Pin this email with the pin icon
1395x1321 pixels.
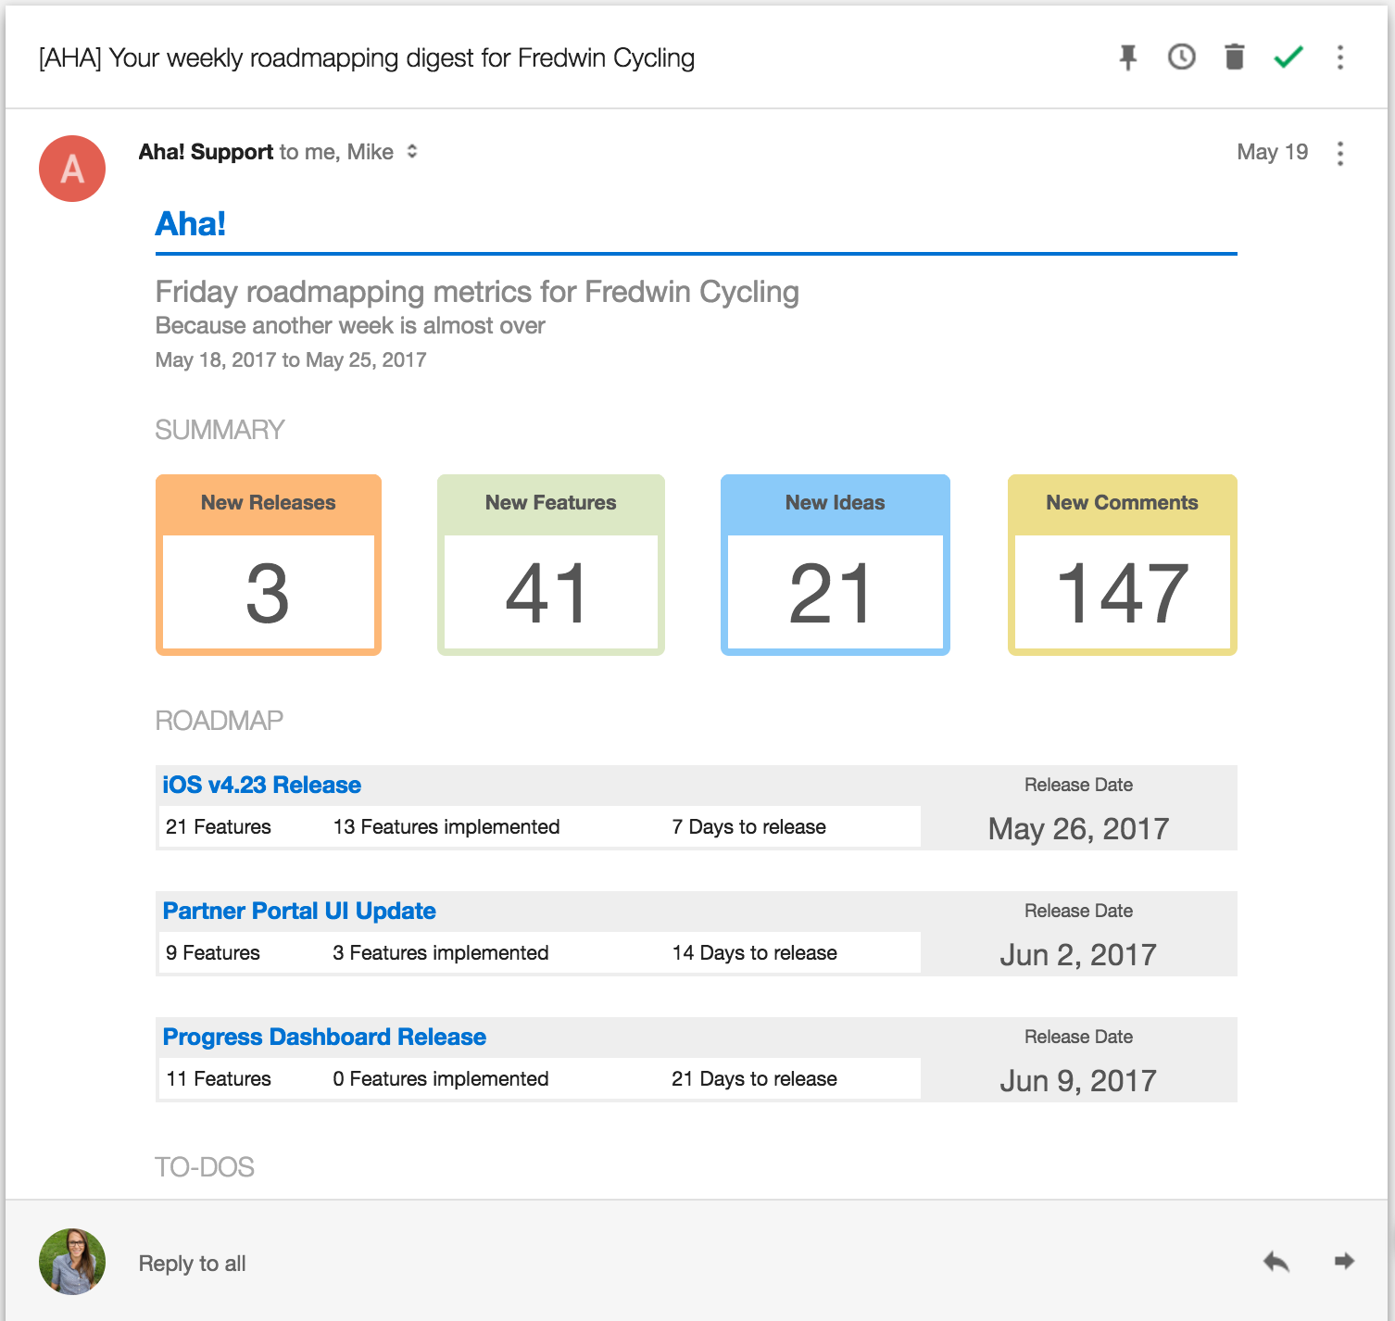1127,57
